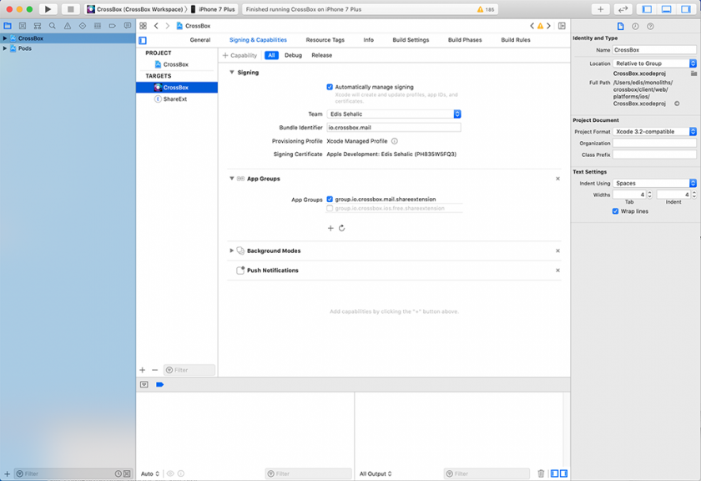Viewport: 701px width, 481px height.
Task: Open the Symbol navigator
Action: pyautogui.click(x=38, y=26)
